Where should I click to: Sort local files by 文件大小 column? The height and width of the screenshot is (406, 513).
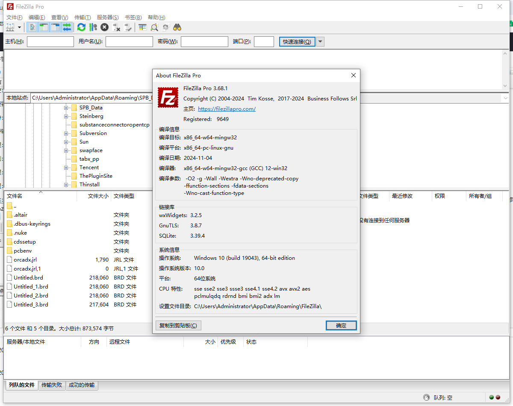pos(94,196)
